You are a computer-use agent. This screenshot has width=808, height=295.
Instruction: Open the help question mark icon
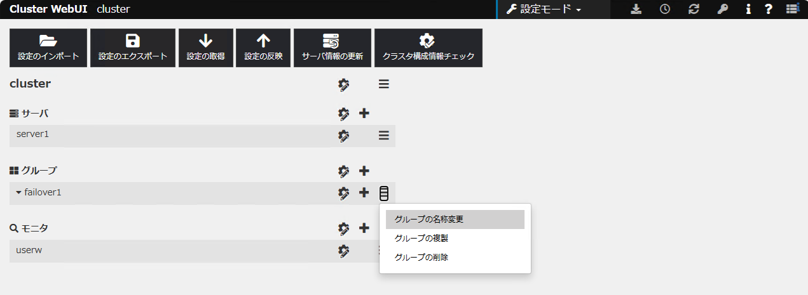coord(768,10)
